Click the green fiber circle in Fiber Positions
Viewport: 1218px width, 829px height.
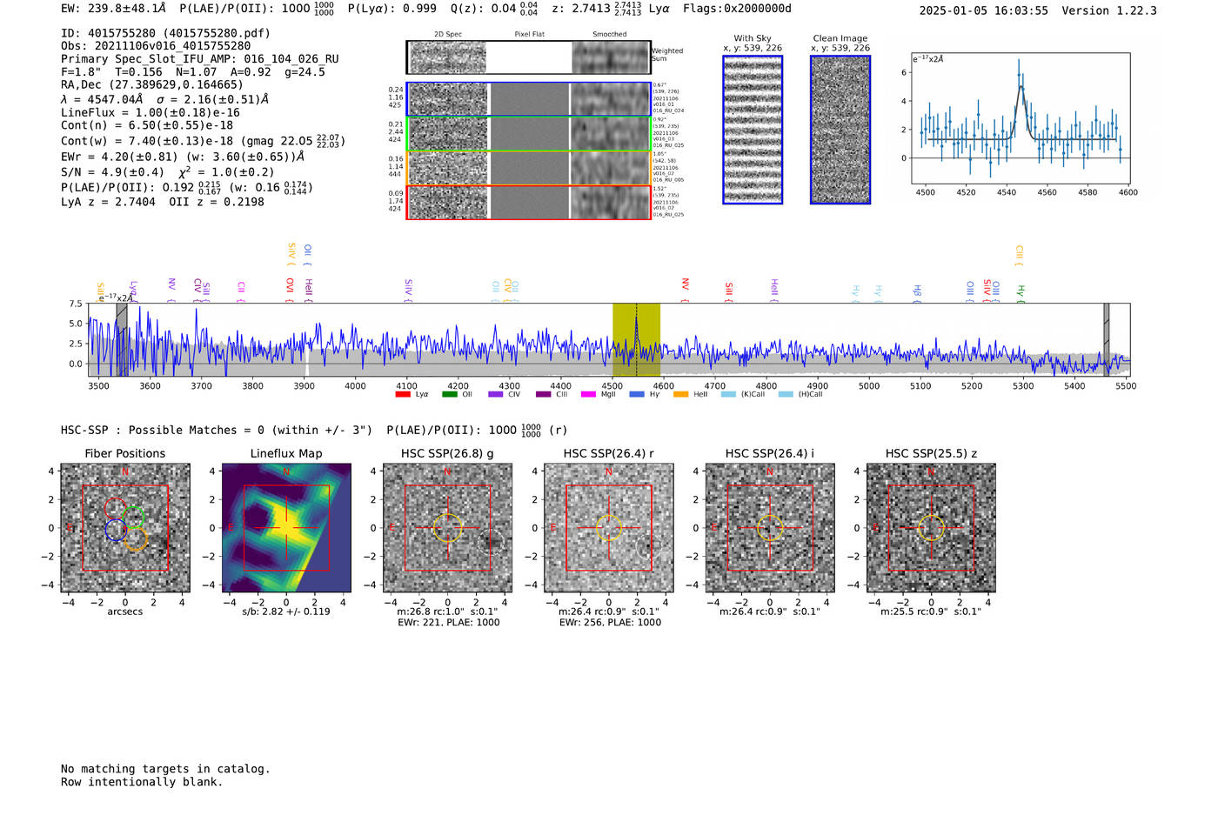click(x=132, y=517)
